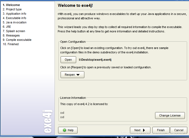189x138 pixels.
Task: Click the Change License button
Action: pyautogui.click(x=170, y=115)
